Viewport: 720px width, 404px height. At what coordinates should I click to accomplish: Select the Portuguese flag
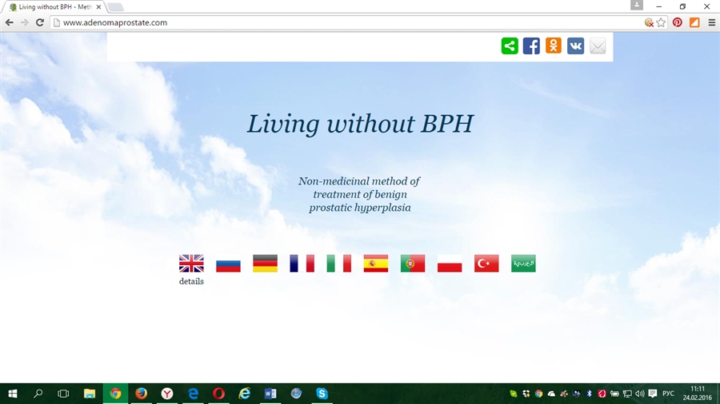tap(413, 263)
